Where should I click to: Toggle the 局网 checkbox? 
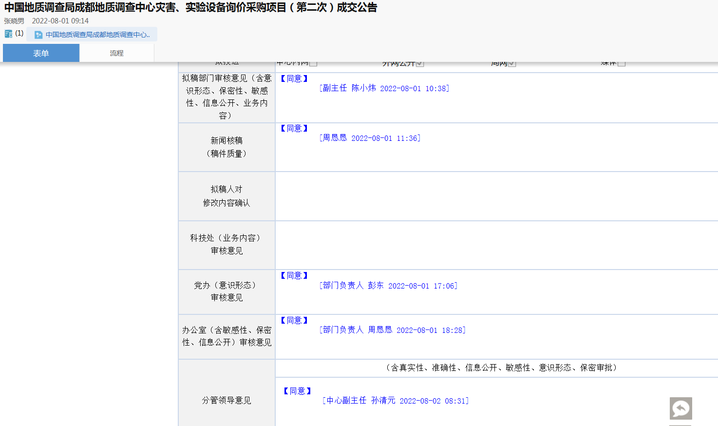511,63
